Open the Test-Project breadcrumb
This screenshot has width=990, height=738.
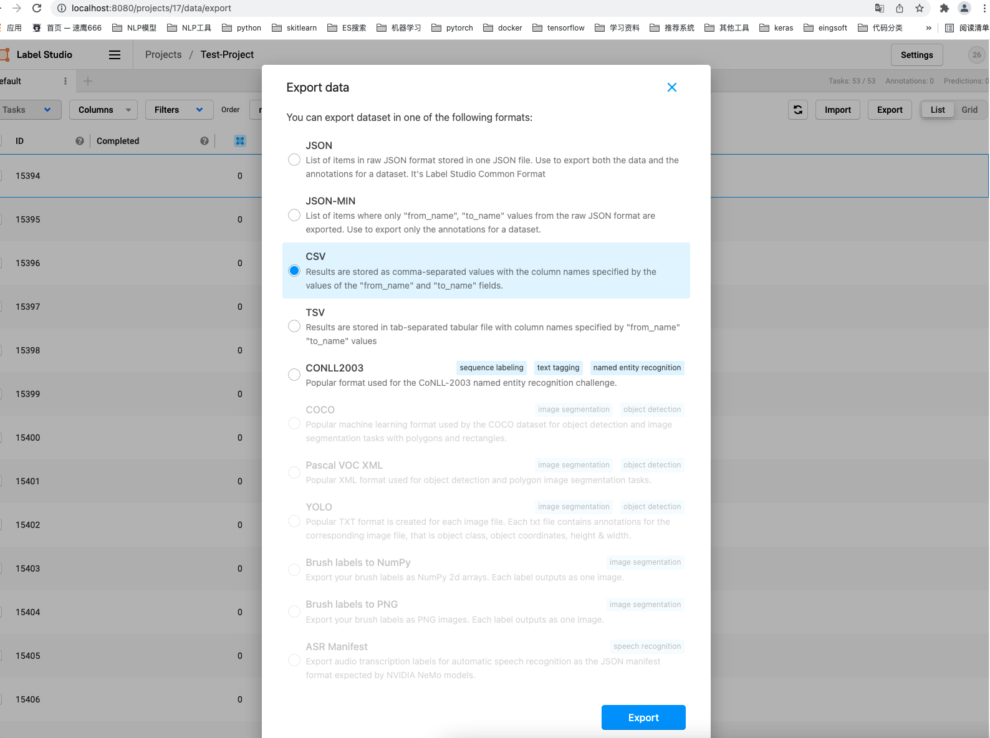(227, 55)
